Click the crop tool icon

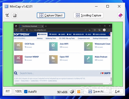(7, 15)
